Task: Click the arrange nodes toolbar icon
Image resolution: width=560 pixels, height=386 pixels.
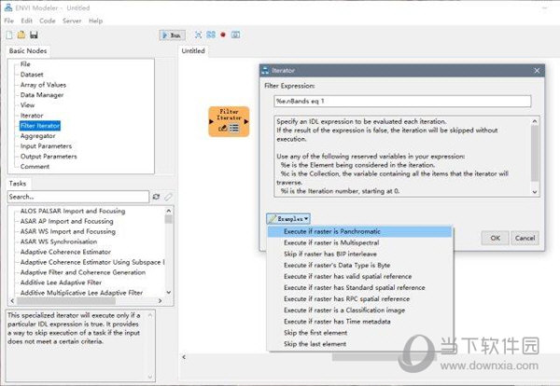Action: coord(211,34)
